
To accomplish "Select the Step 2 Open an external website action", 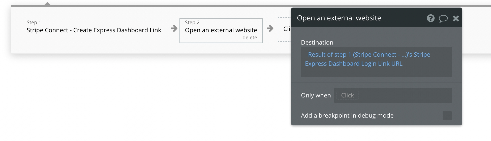I will click(221, 30).
